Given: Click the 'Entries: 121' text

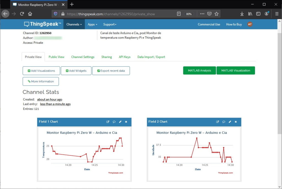Looking at the screenshot, I should pos(31,109).
